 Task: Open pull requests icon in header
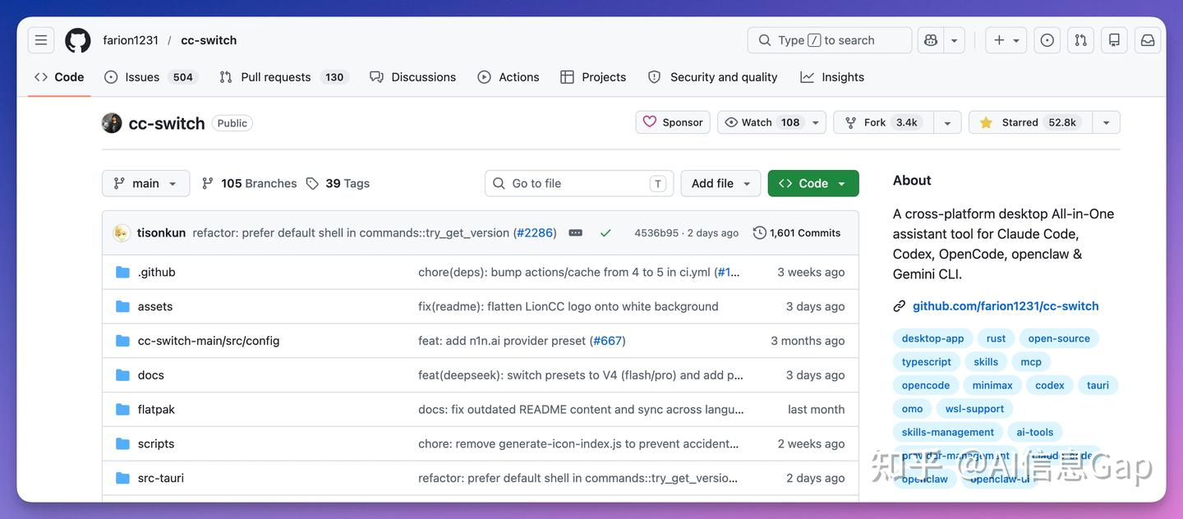pyautogui.click(x=1081, y=40)
